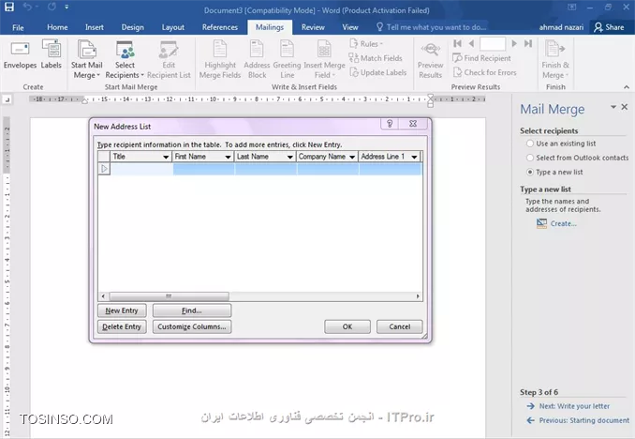Collapse the ribbon with the arrow
Viewport: 635px width, 439px height.
pos(627,87)
